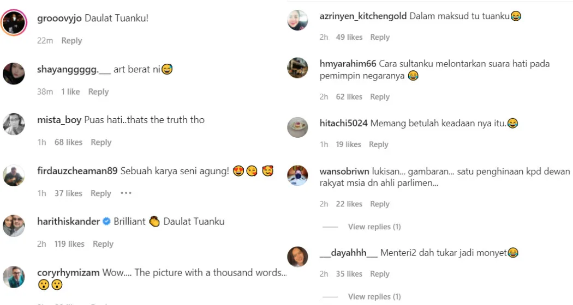Open the three-dot menu on firdauzcheaman89's comment
This screenshot has width=573, height=305.
coord(126,193)
